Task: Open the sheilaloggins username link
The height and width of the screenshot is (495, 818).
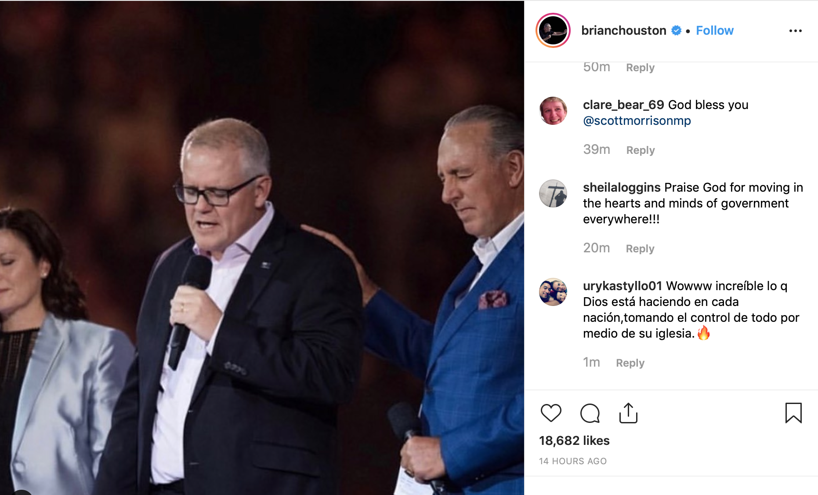Action: coord(622,188)
